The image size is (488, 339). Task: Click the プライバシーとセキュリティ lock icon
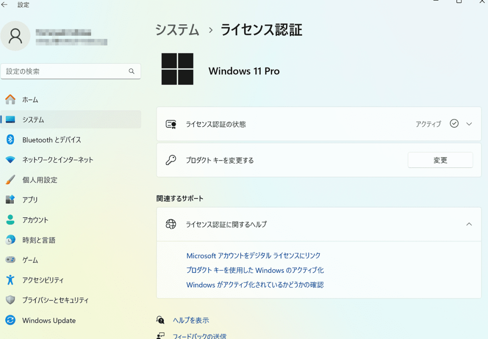pos(11,300)
